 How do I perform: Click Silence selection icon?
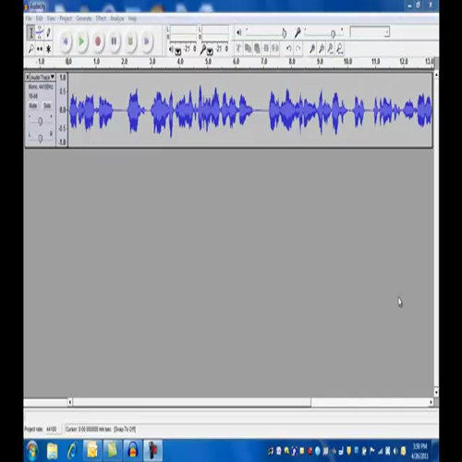(275, 48)
